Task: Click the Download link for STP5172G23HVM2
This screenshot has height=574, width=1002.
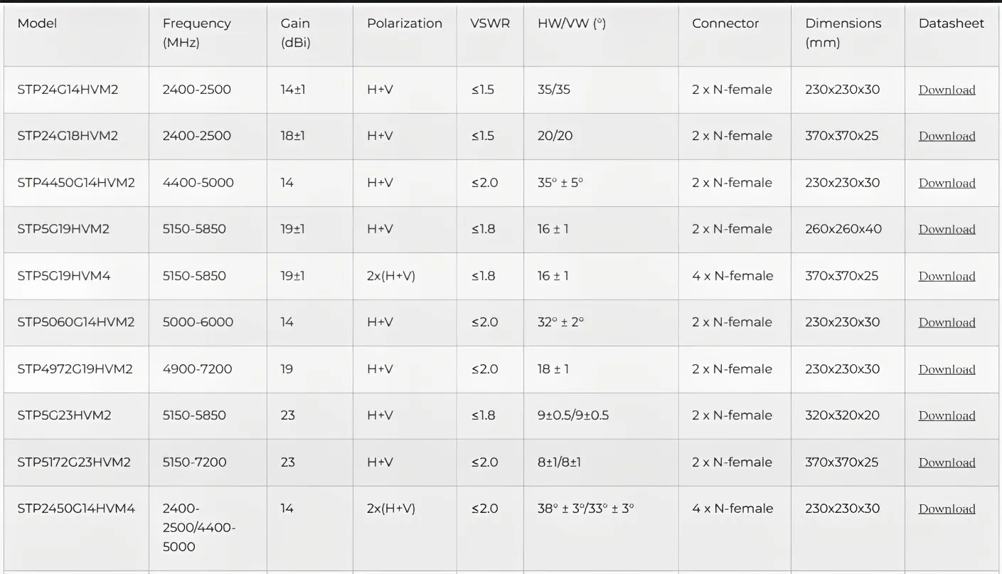Action: pos(947,462)
